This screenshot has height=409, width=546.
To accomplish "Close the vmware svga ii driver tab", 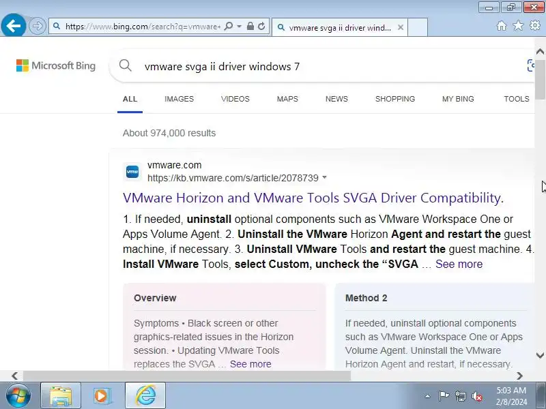I will pos(401,27).
